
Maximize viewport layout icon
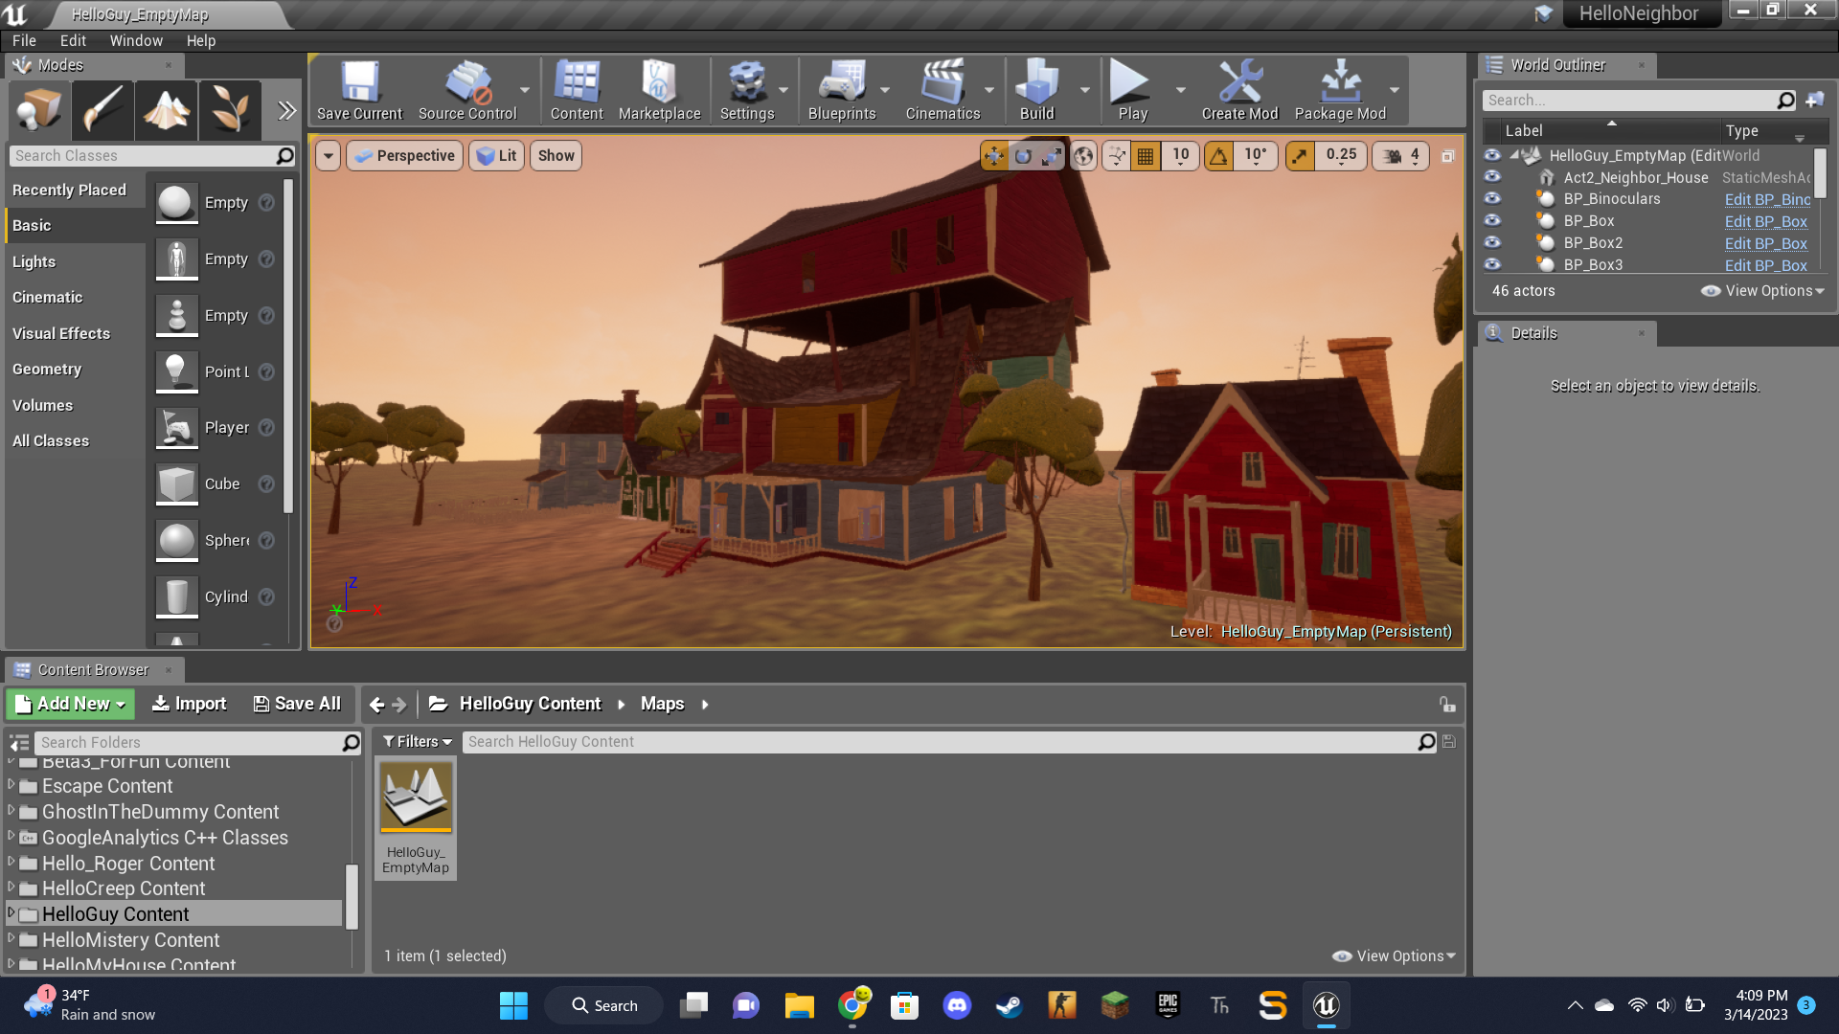1448,156
